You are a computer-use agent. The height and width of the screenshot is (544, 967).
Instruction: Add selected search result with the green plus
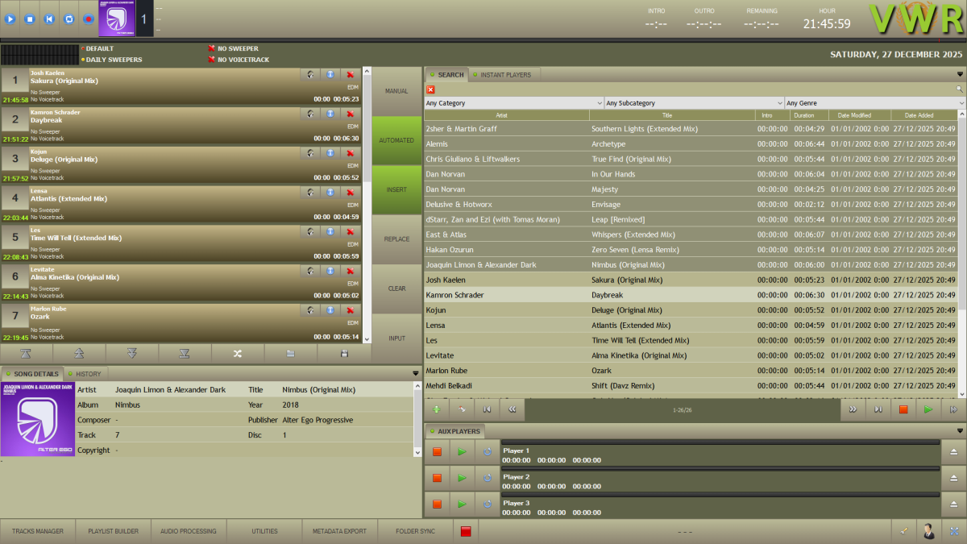pos(436,409)
